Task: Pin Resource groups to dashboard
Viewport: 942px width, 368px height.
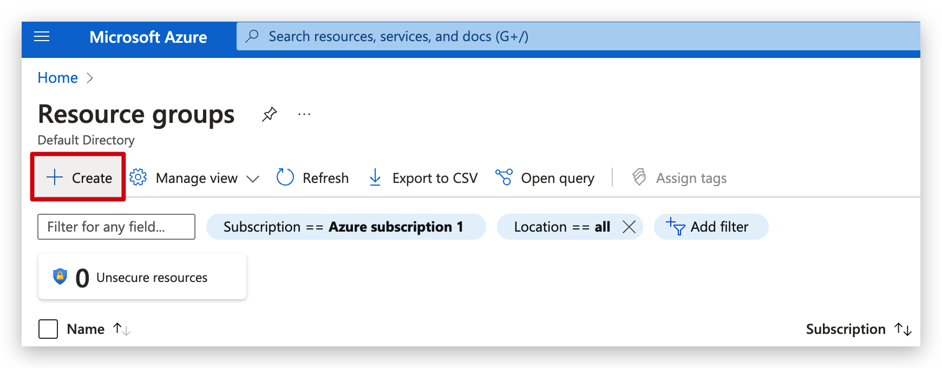Action: (x=270, y=114)
